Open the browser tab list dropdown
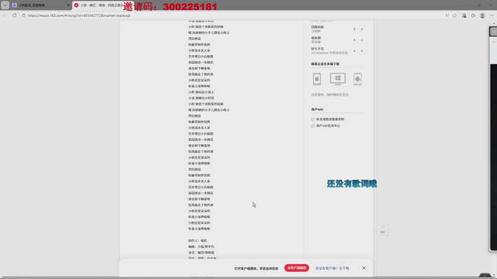This screenshot has height=279, width=497. click(5, 5)
